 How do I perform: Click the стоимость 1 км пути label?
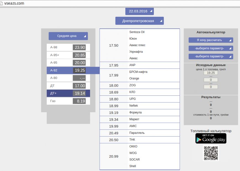point(211,115)
